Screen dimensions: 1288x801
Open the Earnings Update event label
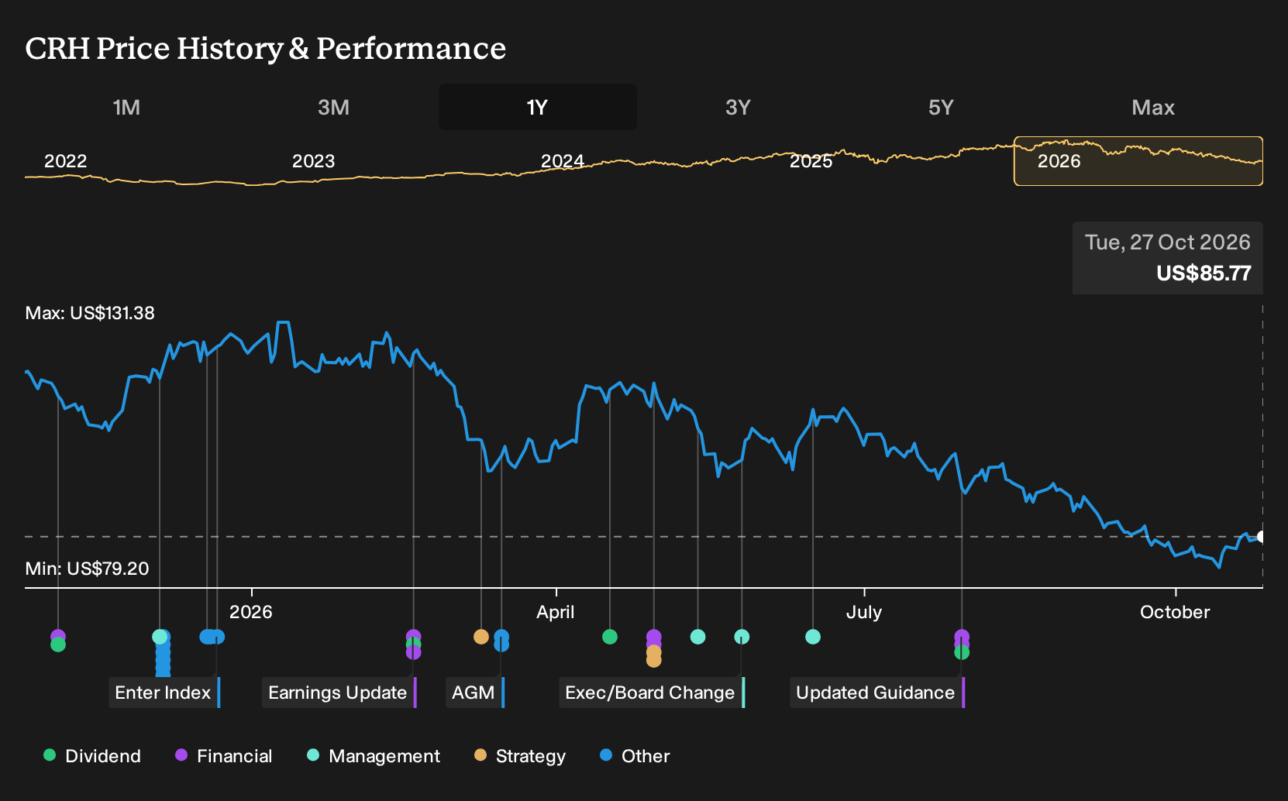click(x=339, y=693)
